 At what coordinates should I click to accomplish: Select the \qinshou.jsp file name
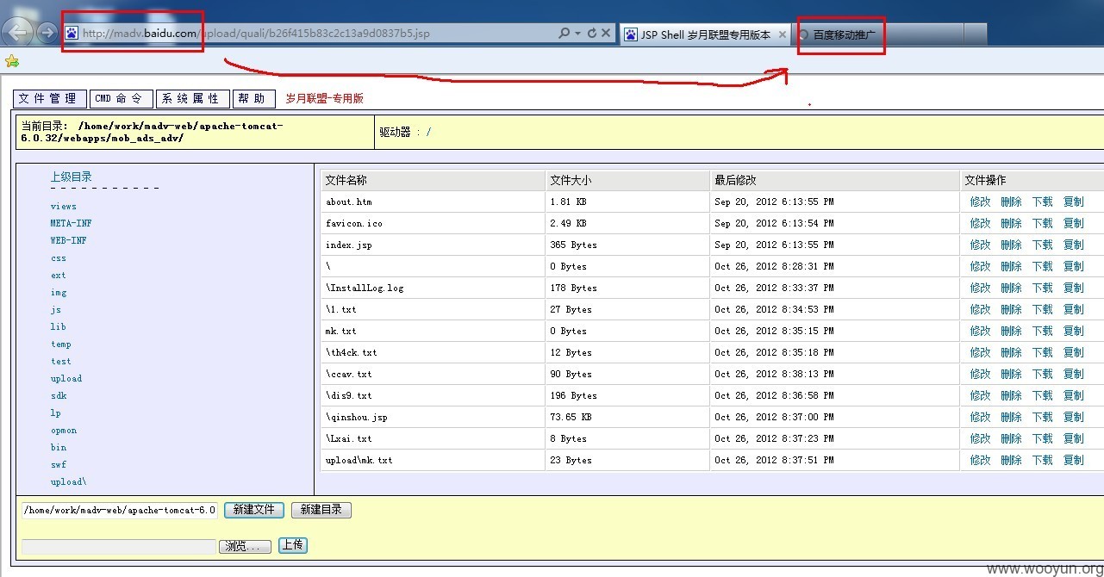[x=356, y=417]
